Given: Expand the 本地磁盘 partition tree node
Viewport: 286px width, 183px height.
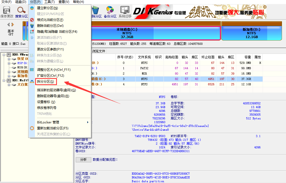Looking at the screenshot, I should pos(9,72).
